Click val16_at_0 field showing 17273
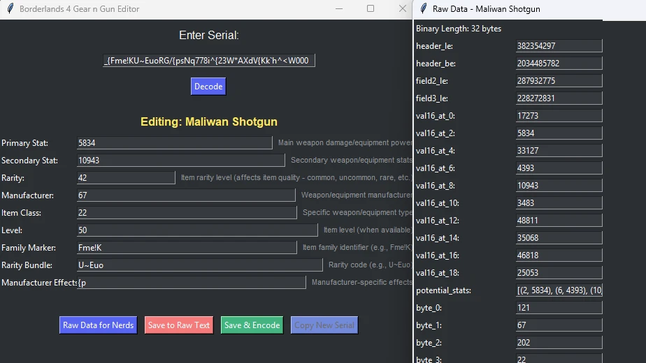Image resolution: width=646 pixels, height=363 pixels. [x=559, y=116]
